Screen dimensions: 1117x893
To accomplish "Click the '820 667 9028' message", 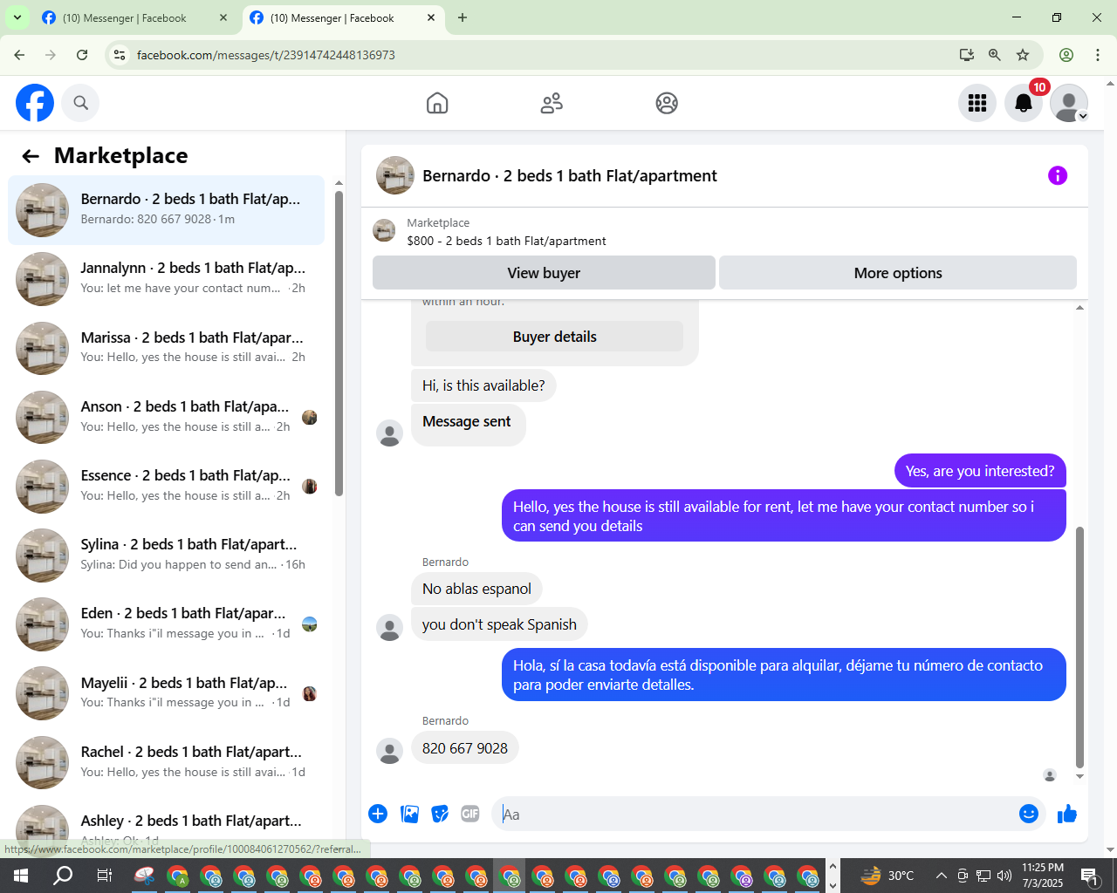I will coord(465,748).
